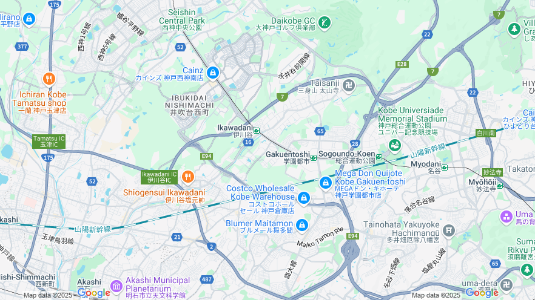The image size is (535, 300).
Task: Click the Tainohata Yakuyoke Hachimangu shrine icon
Action: pos(449,231)
